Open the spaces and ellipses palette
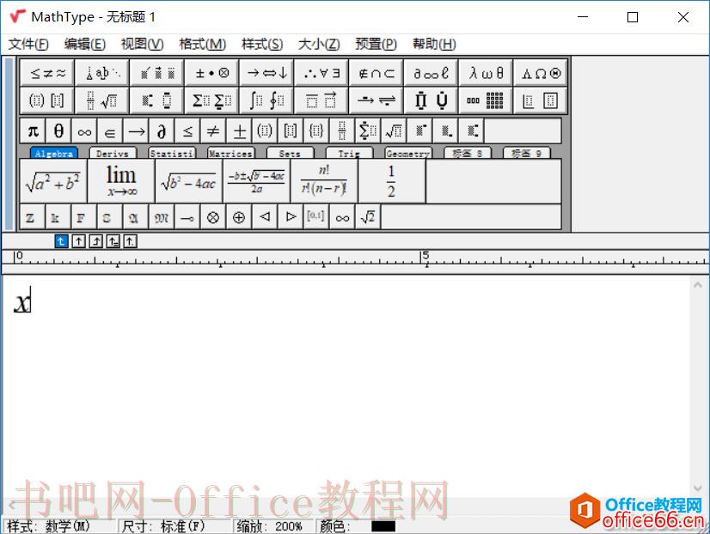Screen dimensions: 710x534 [102, 72]
